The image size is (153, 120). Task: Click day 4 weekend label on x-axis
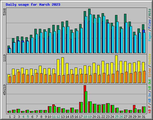coord(23,117)
